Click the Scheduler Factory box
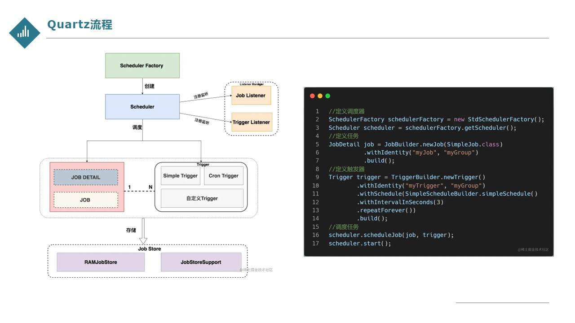This screenshot has height=323, width=575. pyautogui.click(x=142, y=65)
